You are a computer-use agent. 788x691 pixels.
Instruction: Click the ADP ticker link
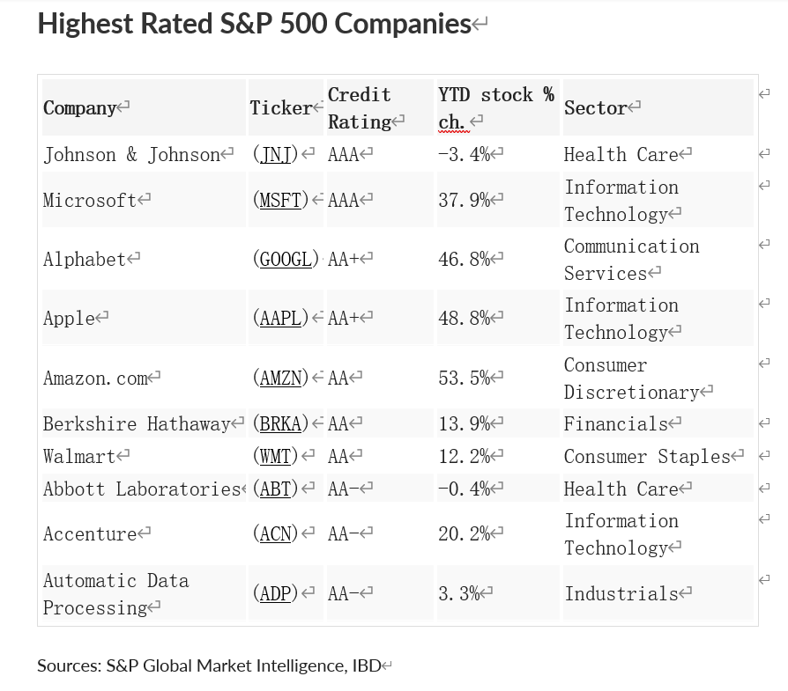(x=276, y=593)
